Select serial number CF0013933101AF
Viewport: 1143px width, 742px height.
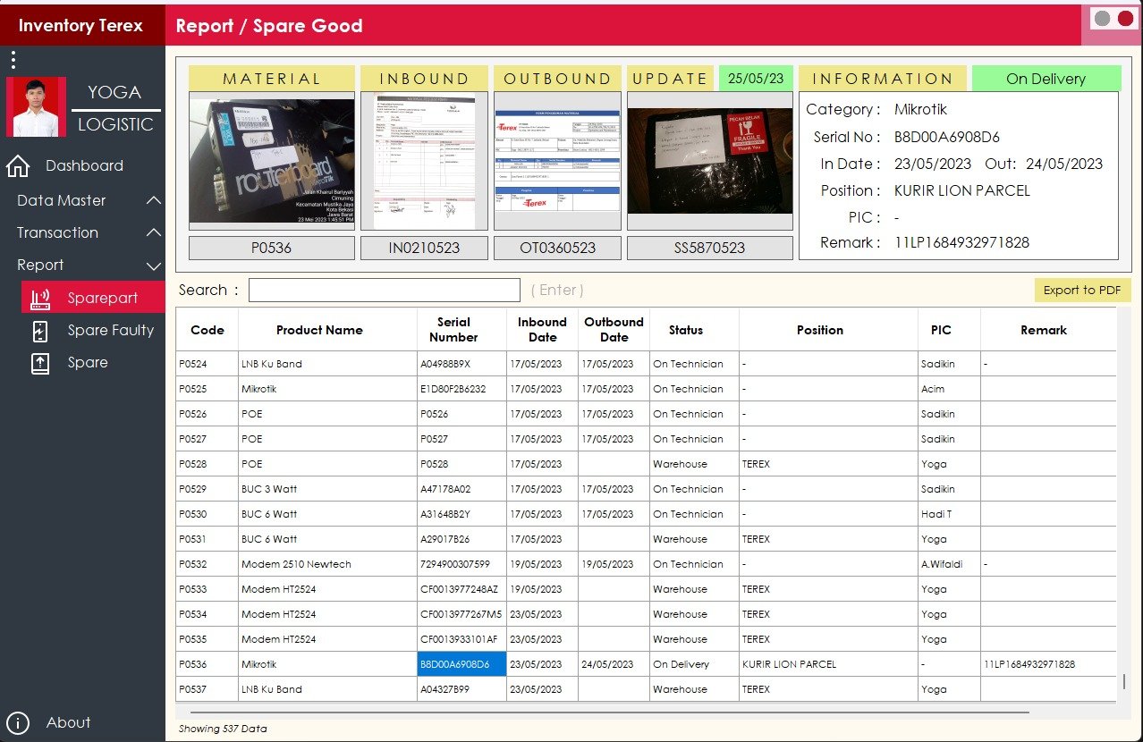461,639
